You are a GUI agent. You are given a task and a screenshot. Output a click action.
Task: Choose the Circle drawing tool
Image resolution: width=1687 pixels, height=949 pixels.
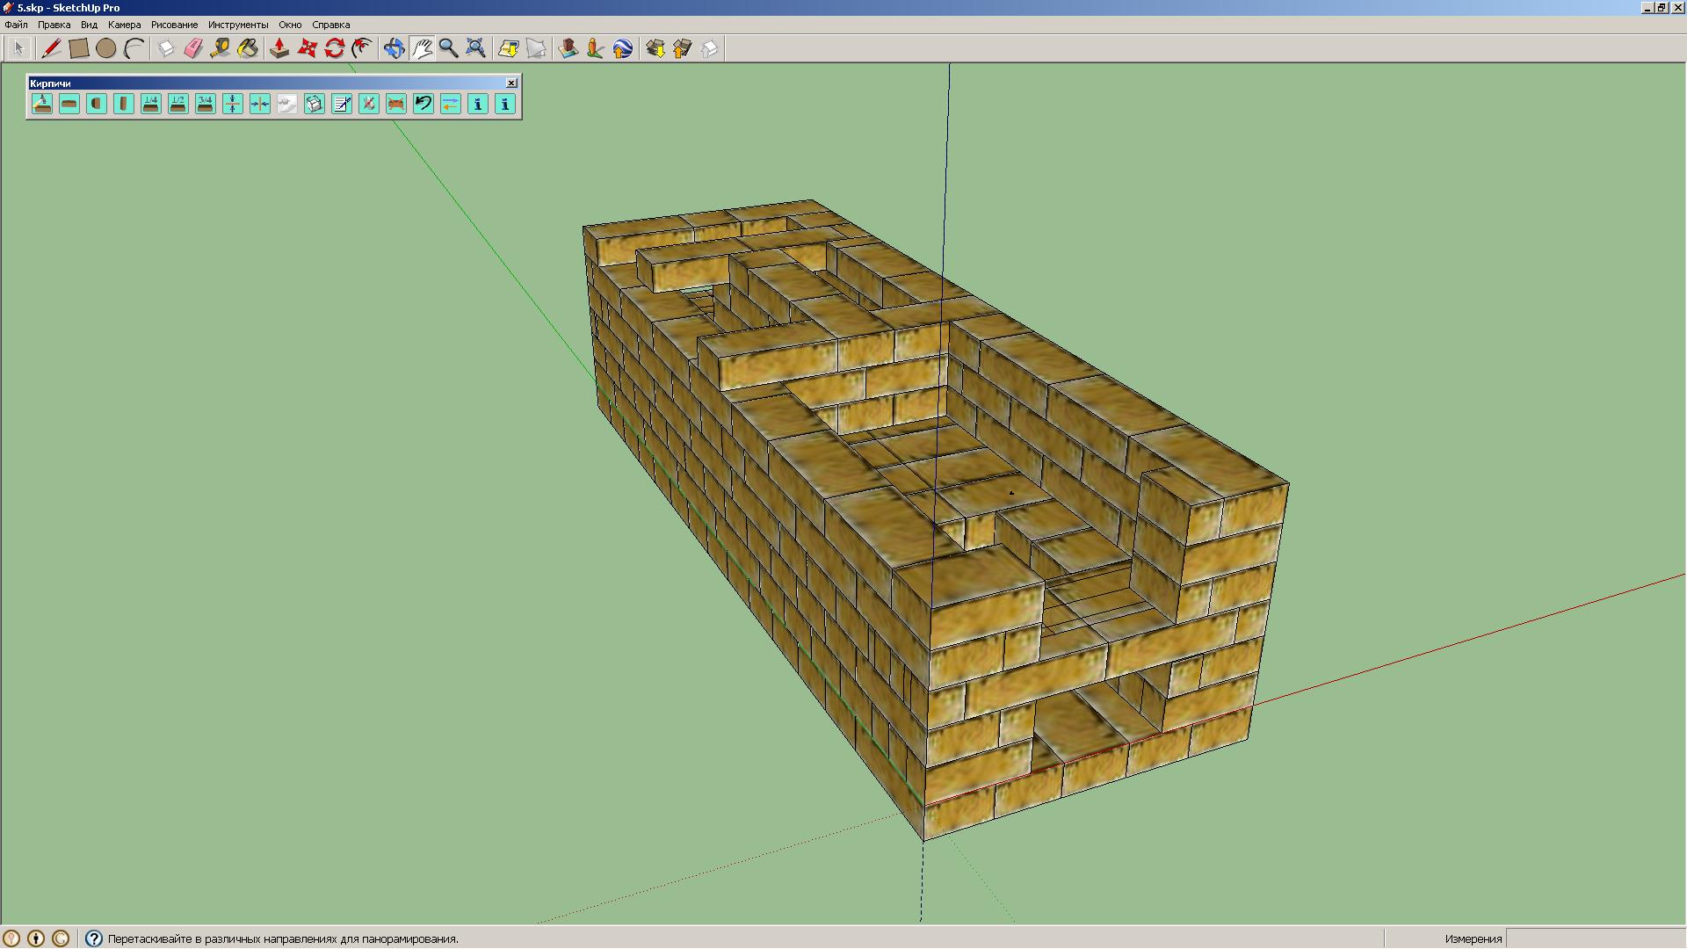coord(106,48)
